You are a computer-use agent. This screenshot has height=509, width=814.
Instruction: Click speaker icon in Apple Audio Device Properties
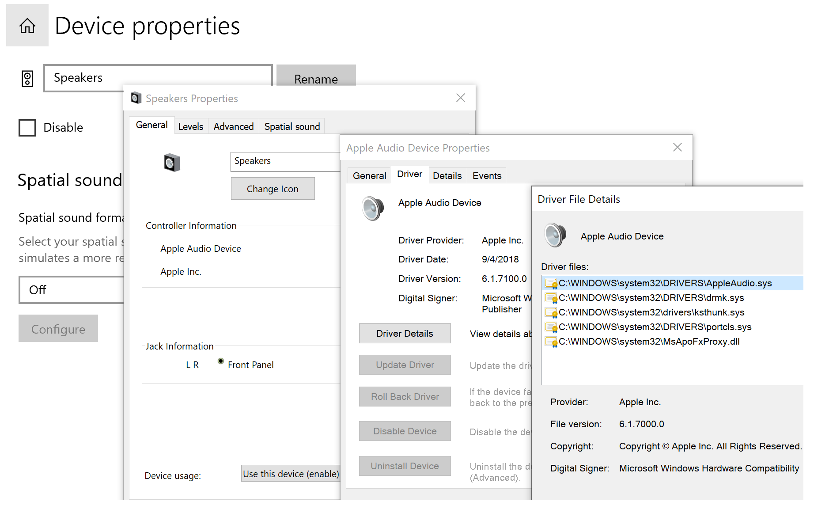click(x=373, y=208)
